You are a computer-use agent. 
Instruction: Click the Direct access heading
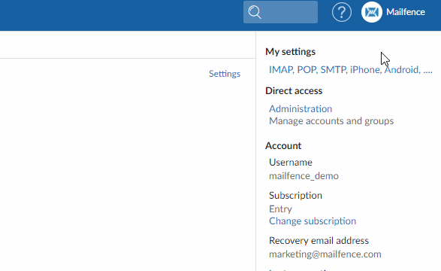[294, 91]
